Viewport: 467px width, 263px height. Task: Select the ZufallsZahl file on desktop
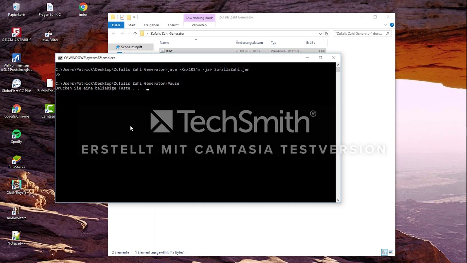point(46,86)
